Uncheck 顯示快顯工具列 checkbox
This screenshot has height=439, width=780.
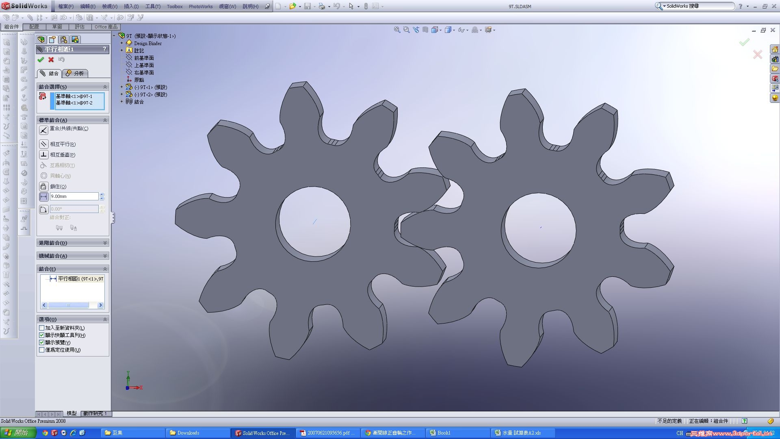coord(42,335)
